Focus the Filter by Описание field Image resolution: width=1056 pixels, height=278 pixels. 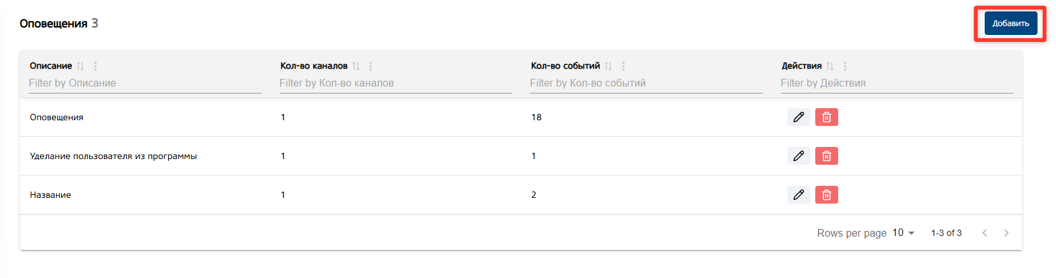(145, 83)
